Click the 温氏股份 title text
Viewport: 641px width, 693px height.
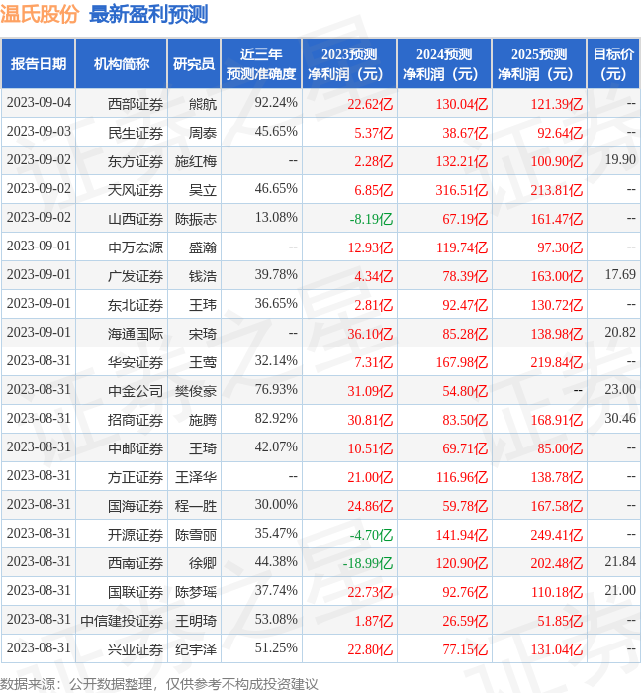click(x=40, y=14)
